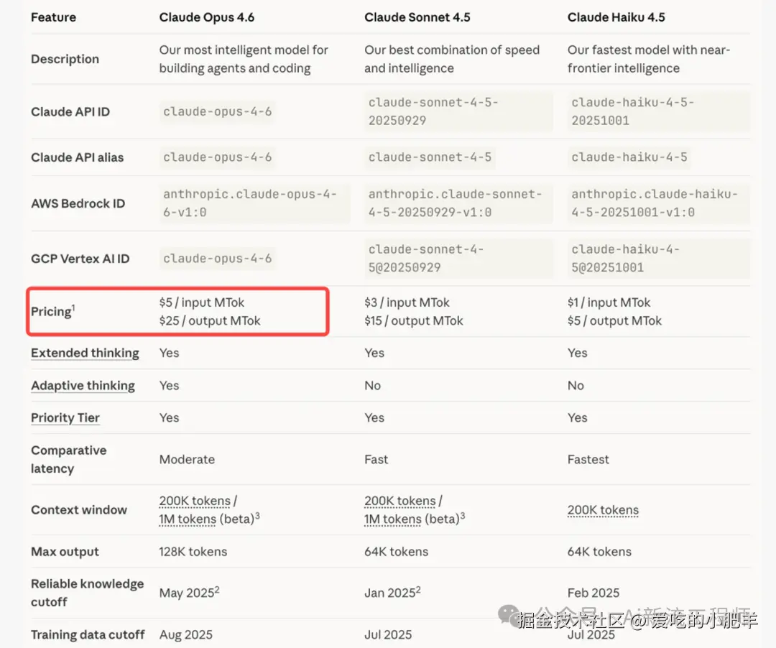
Task: Click the Haiku Priority Tier Yes value
Action: (578, 417)
